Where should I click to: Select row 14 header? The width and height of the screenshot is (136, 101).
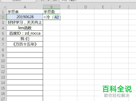point(3,83)
